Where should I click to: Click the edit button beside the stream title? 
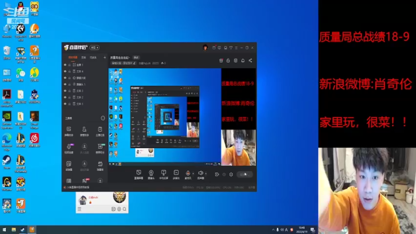pos(136,58)
